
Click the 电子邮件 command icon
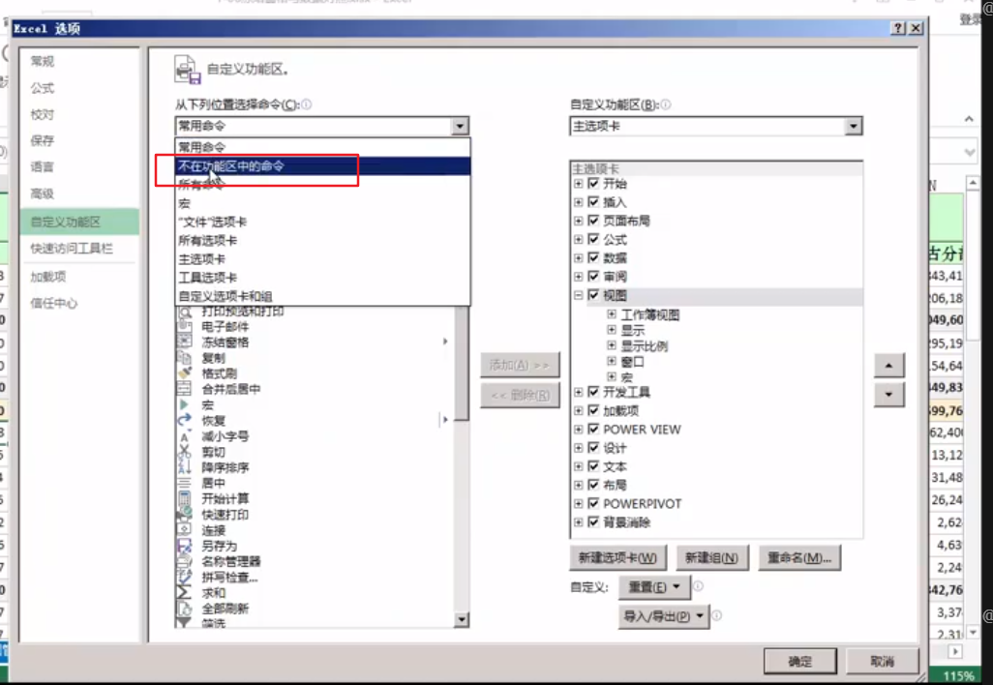187,326
